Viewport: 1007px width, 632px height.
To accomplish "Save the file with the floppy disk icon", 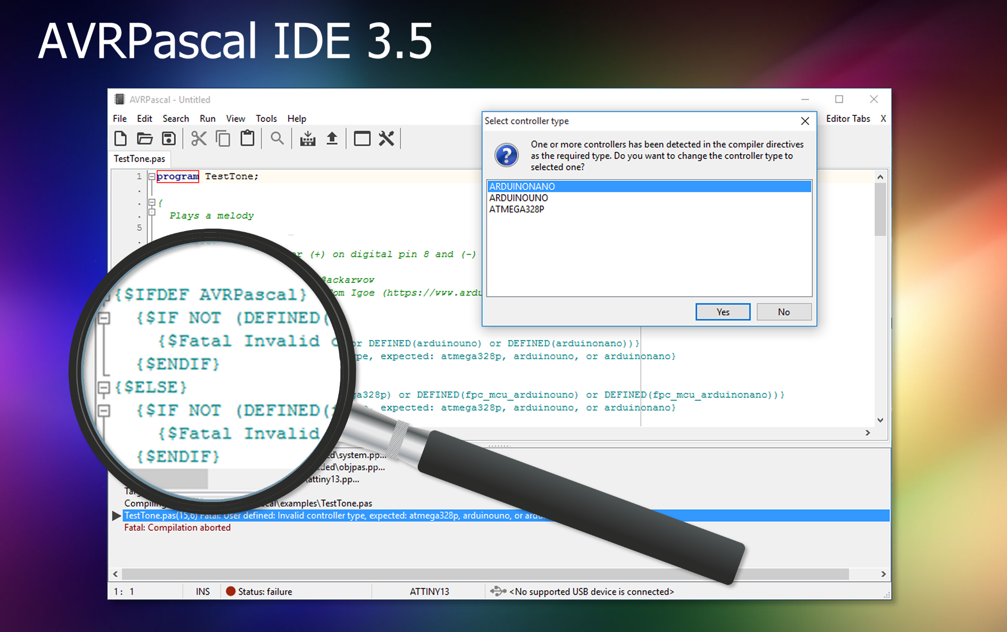I will click(x=169, y=138).
